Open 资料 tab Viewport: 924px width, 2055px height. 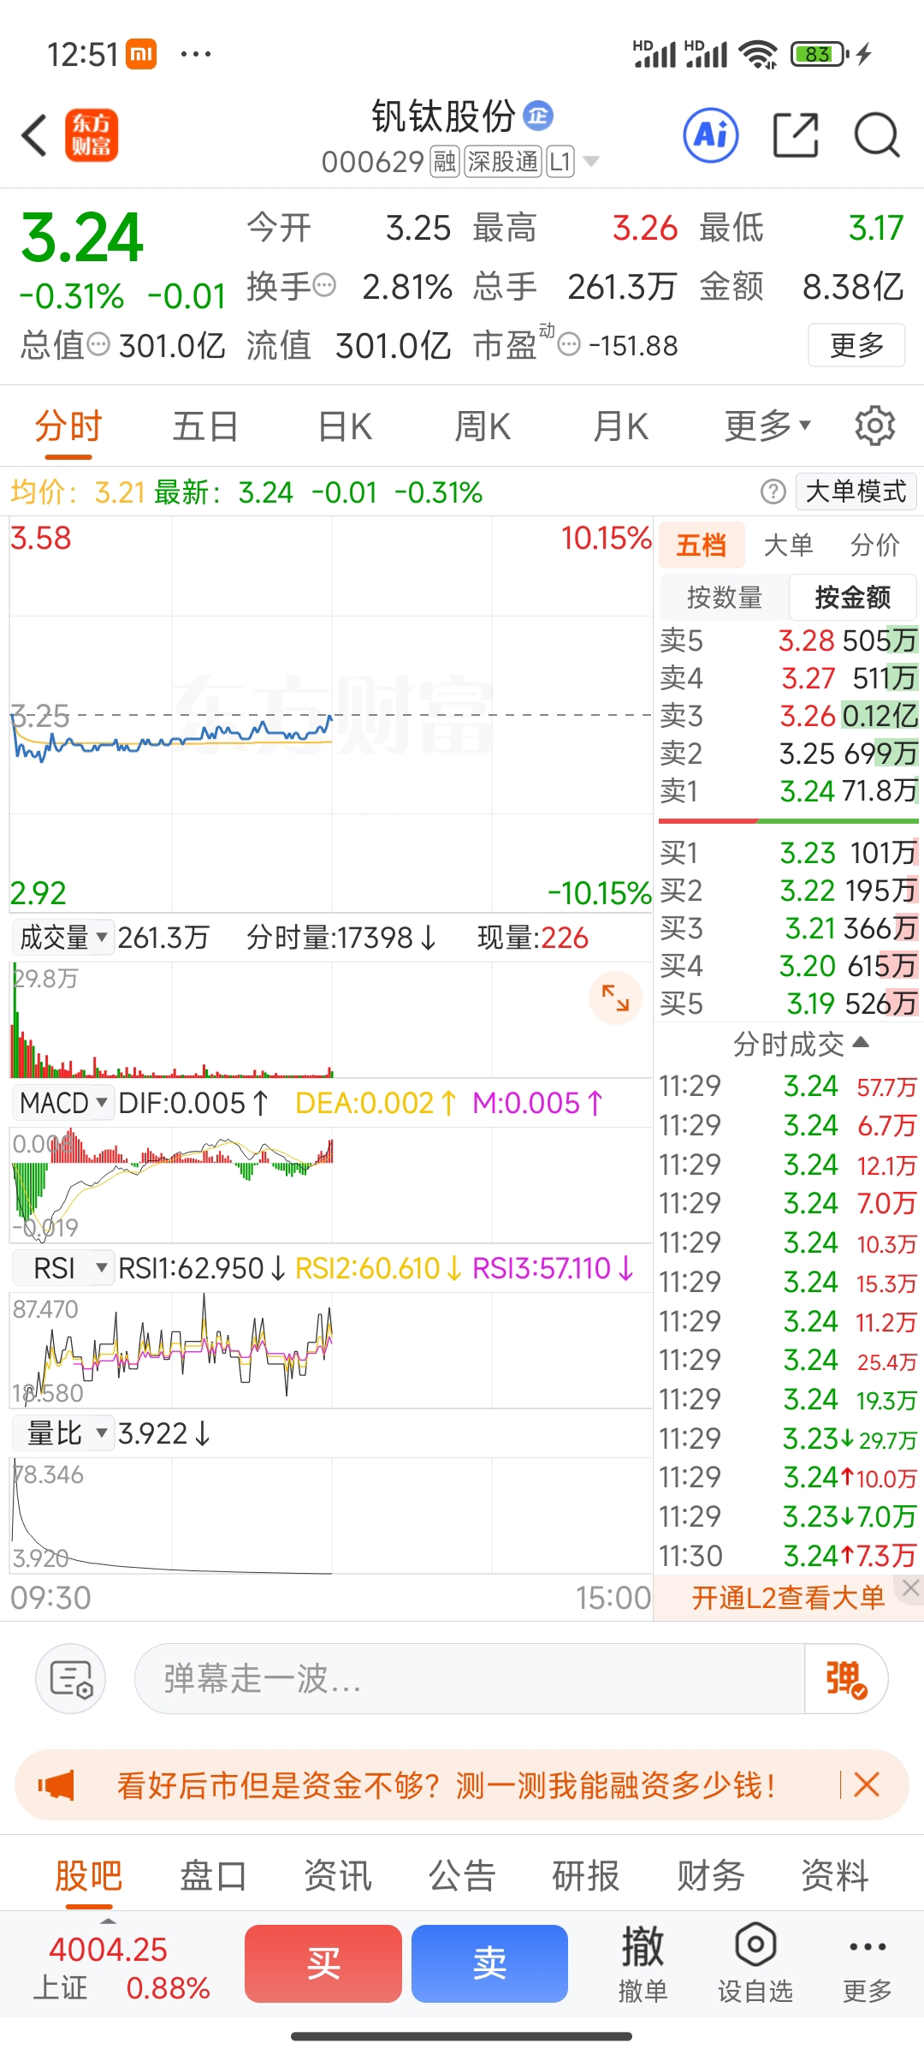click(x=835, y=1875)
